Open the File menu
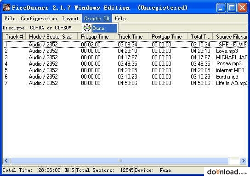The width and height of the screenshot is (250, 176). (10, 19)
